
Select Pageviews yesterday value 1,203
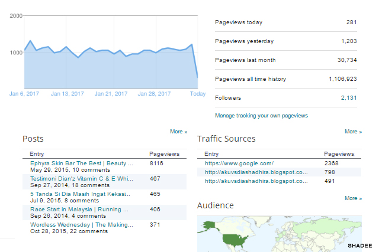pos(349,41)
